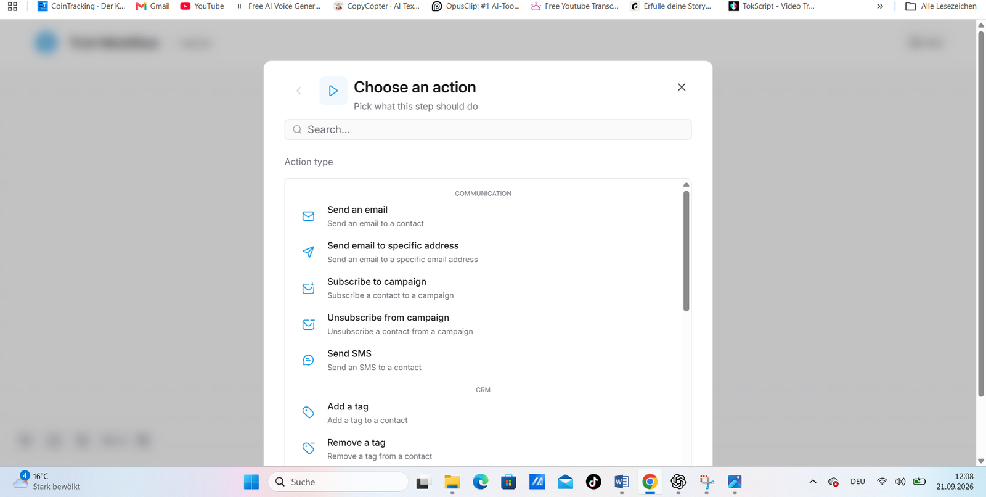Click the Unsubscribe from campaign envelope icon
The width and height of the screenshot is (986, 497).
click(x=308, y=324)
